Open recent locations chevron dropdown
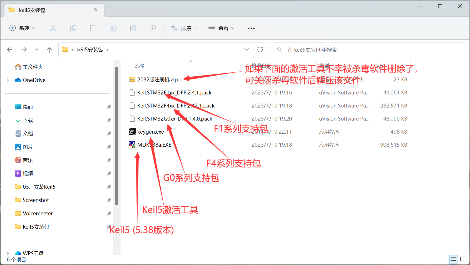470x265 pixels. [37, 50]
